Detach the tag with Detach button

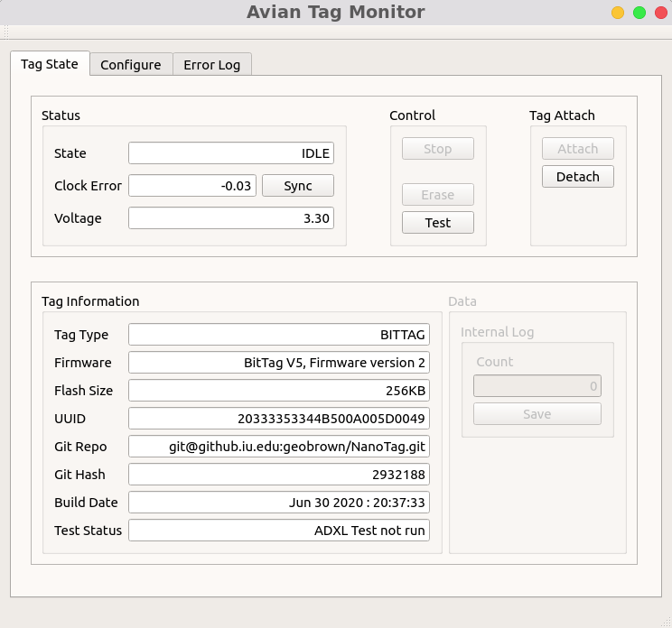click(x=578, y=176)
